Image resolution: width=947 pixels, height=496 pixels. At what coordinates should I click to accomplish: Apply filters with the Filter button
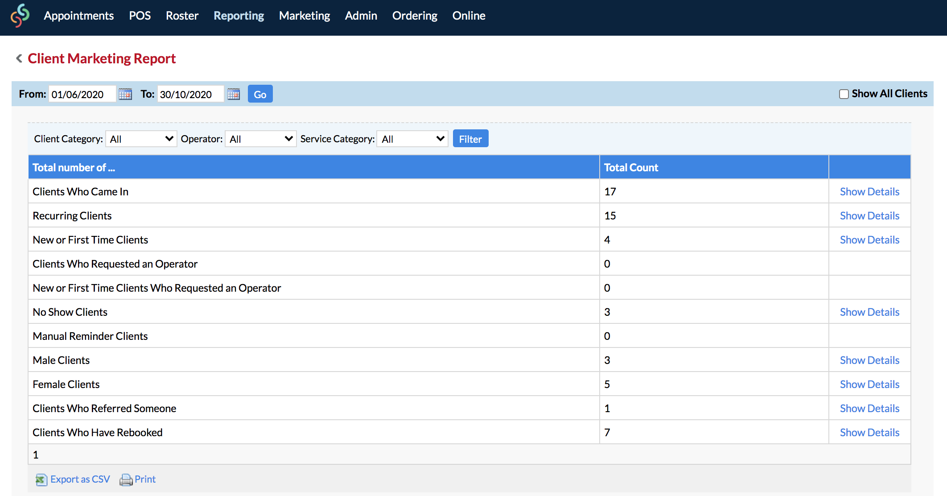tap(470, 139)
